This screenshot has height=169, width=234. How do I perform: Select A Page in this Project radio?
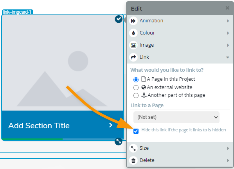[x=136, y=80]
